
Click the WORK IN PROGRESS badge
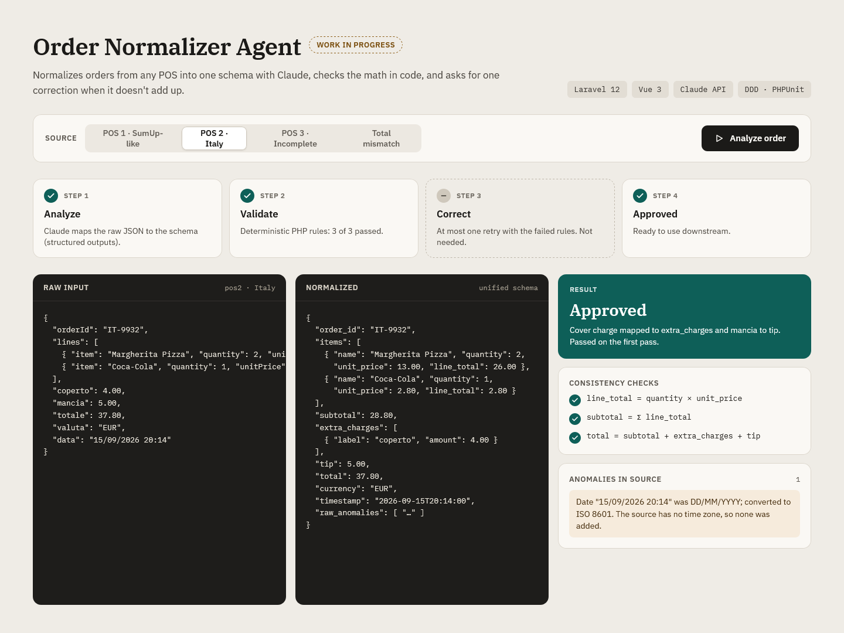click(356, 45)
